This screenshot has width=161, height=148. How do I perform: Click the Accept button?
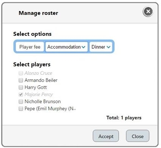coord(106,136)
